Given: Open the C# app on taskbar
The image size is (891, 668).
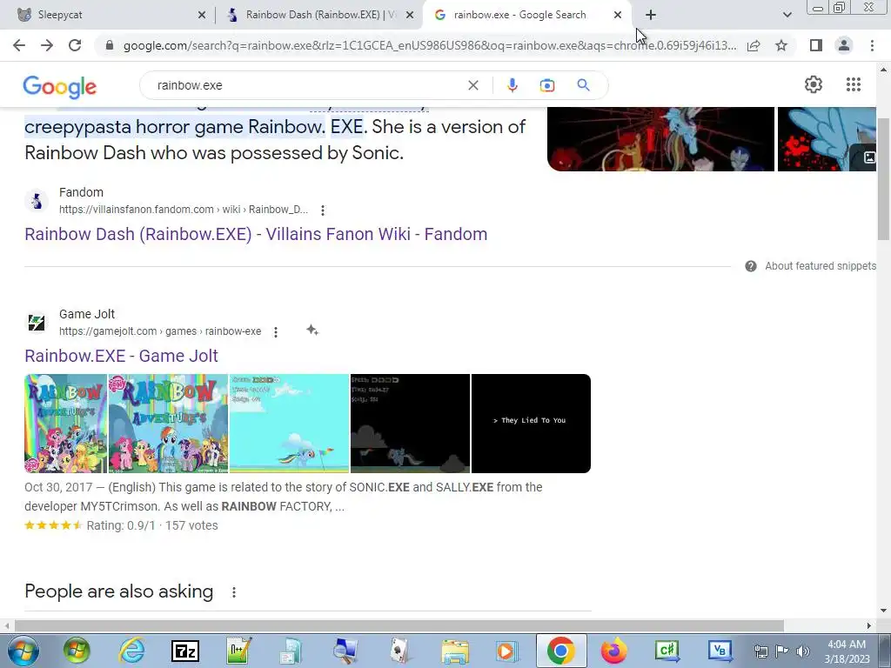Looking at the screenshot, I should [667, 651].
